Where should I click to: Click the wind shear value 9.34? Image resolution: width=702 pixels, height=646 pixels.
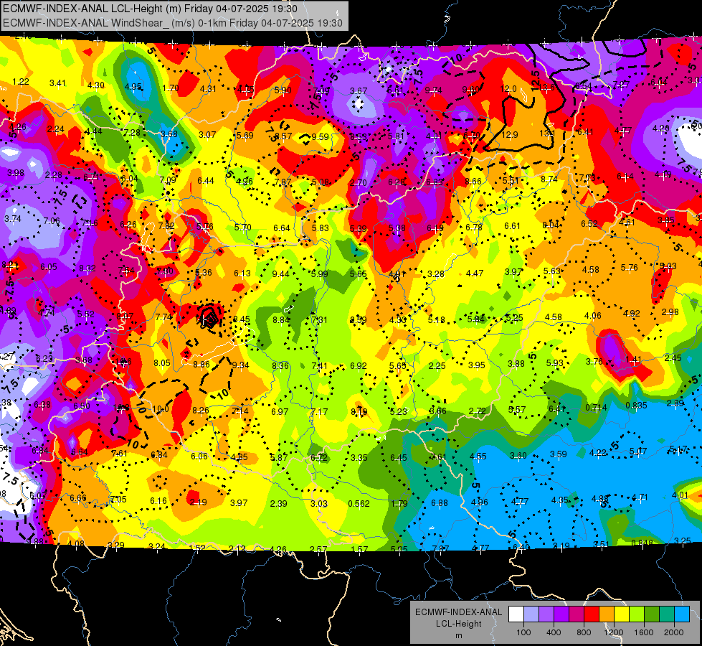240,365
